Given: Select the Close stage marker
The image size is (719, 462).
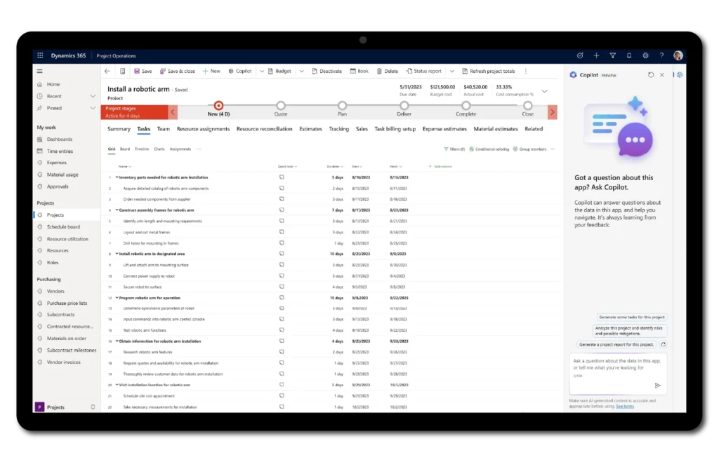Looking at the screenshot, I should click(x=528, y=106).
